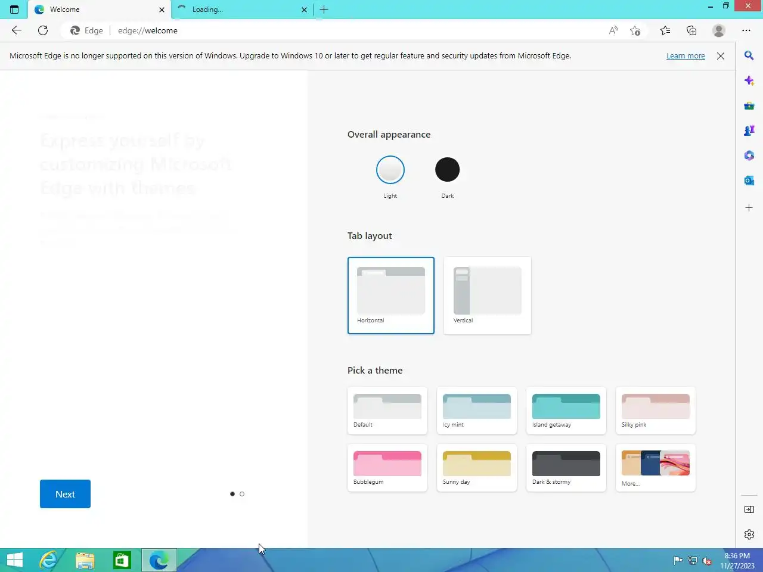Screen dimensions: 763x572
Task: Open the Windows Start button
Action: (x=15, y=560)
